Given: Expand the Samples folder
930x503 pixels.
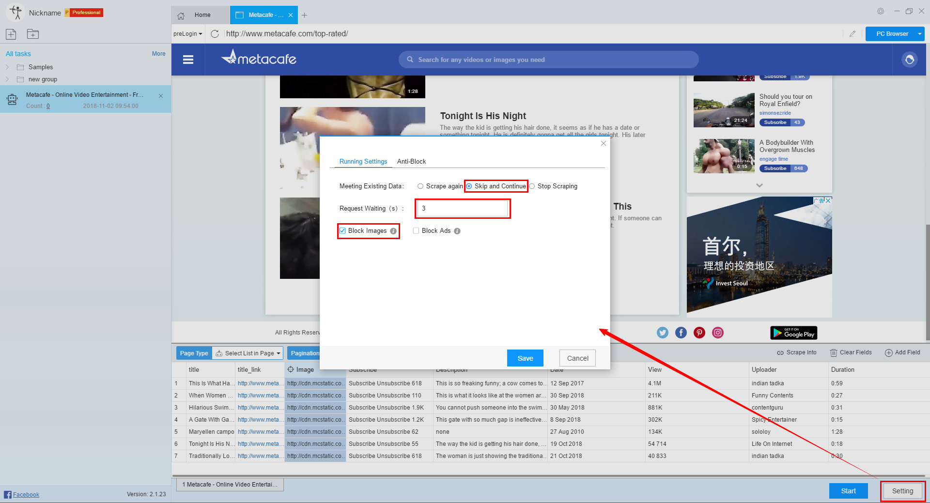Looking at the screenshot, I should click(x=7, y=67).
